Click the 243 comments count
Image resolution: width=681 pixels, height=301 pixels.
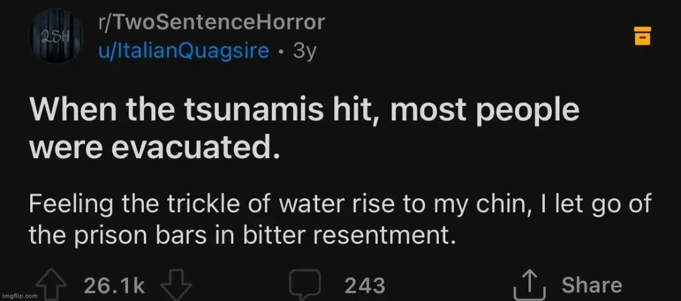coord(364,286)
